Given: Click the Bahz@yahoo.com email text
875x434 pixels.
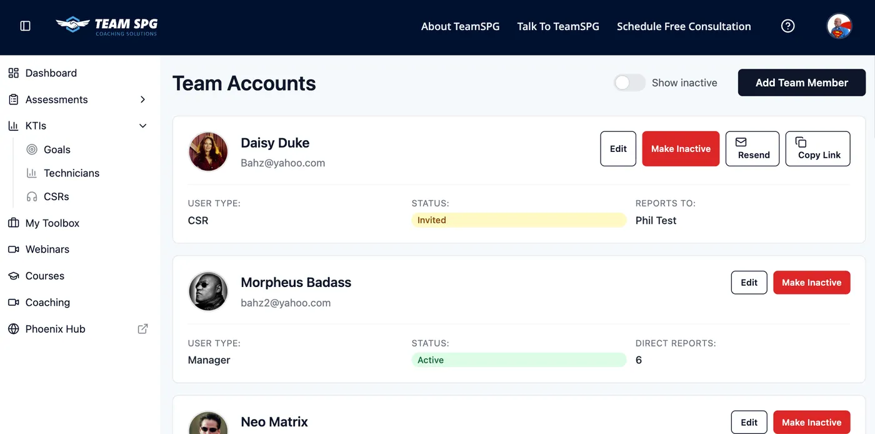Looking at the screenshot, I should coord(283,163).
